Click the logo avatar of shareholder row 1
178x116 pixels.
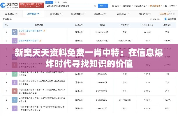point(15,32)
